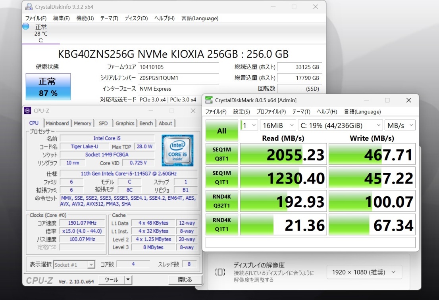Screen dimensions: 439x300
Task: Click the firmware field 10410105
Action: (x=178, y=67)
